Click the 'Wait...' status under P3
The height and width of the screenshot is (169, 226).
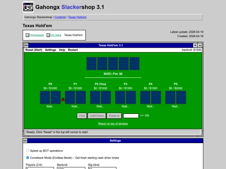126,106
